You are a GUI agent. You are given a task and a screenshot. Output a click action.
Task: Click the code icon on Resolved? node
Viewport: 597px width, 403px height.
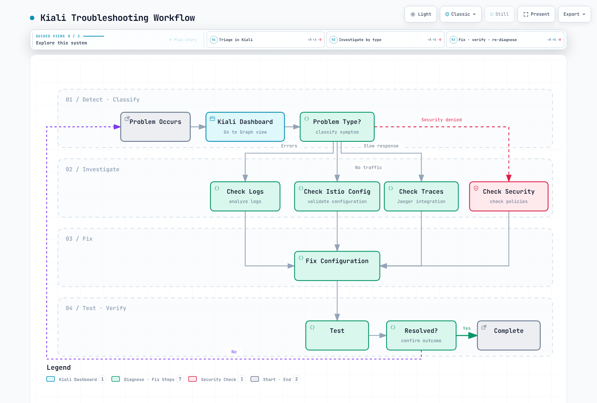pos(393,327)
